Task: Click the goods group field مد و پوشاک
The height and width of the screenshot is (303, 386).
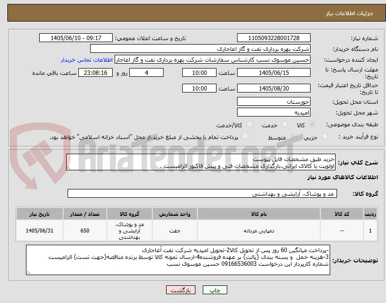Action: click(202, 193)
